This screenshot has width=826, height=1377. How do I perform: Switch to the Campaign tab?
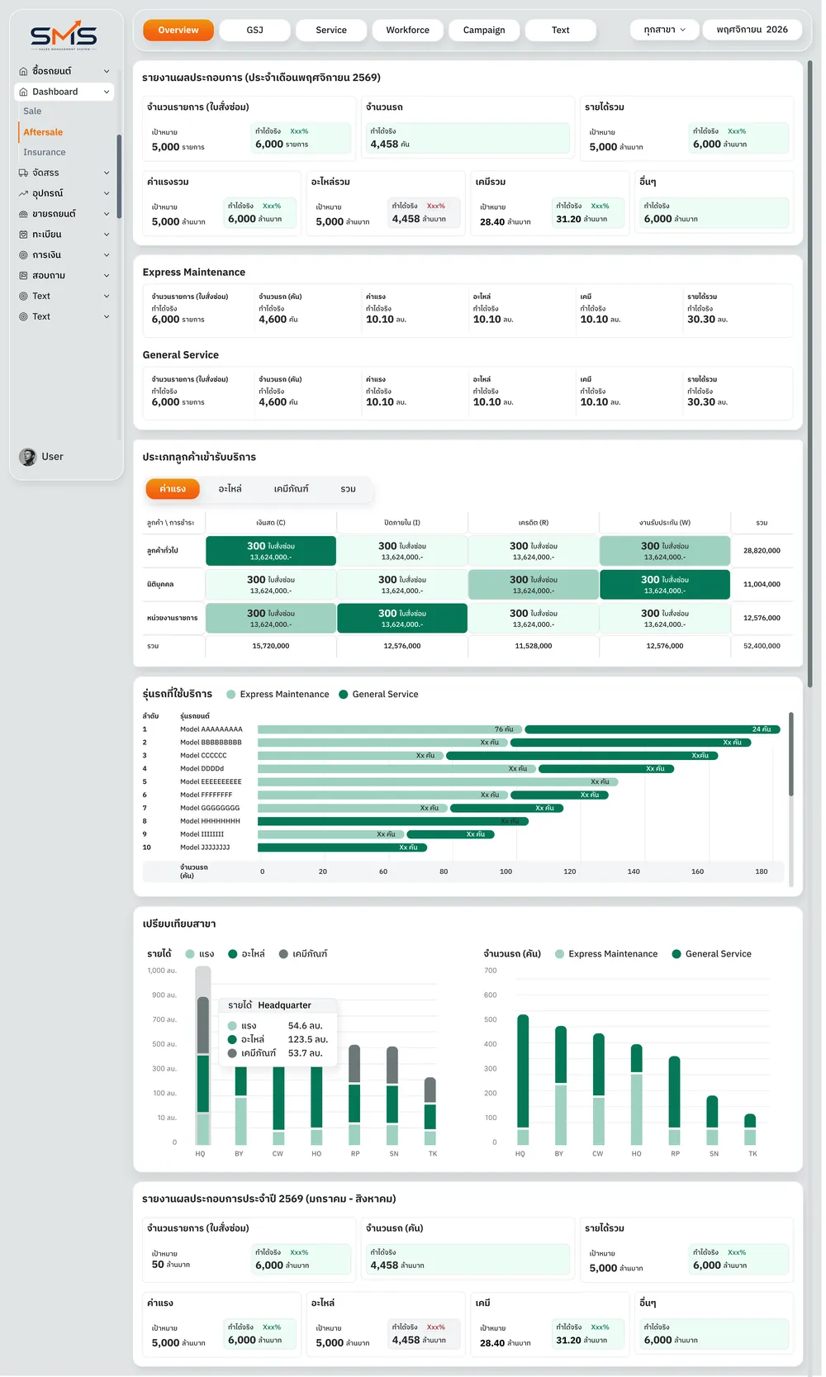[x=484, y=30]
